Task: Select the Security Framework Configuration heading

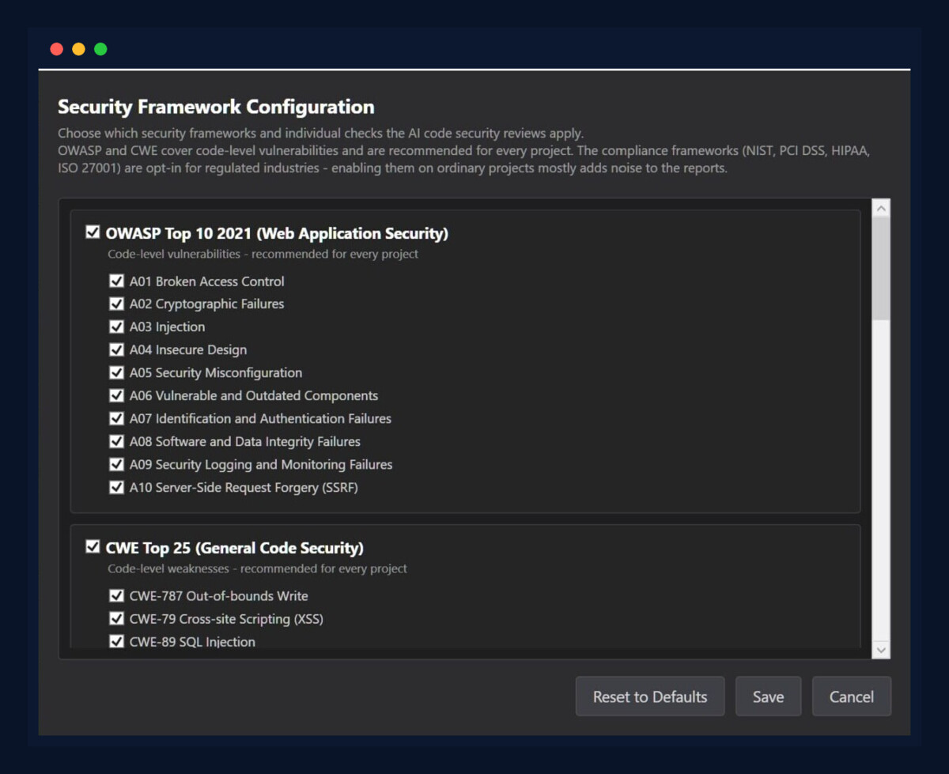Action: click(216, 107)
